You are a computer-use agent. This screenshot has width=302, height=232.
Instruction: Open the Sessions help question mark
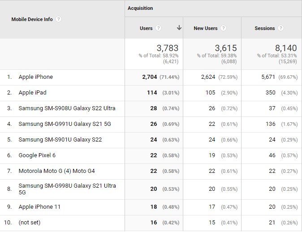point(280,28)
